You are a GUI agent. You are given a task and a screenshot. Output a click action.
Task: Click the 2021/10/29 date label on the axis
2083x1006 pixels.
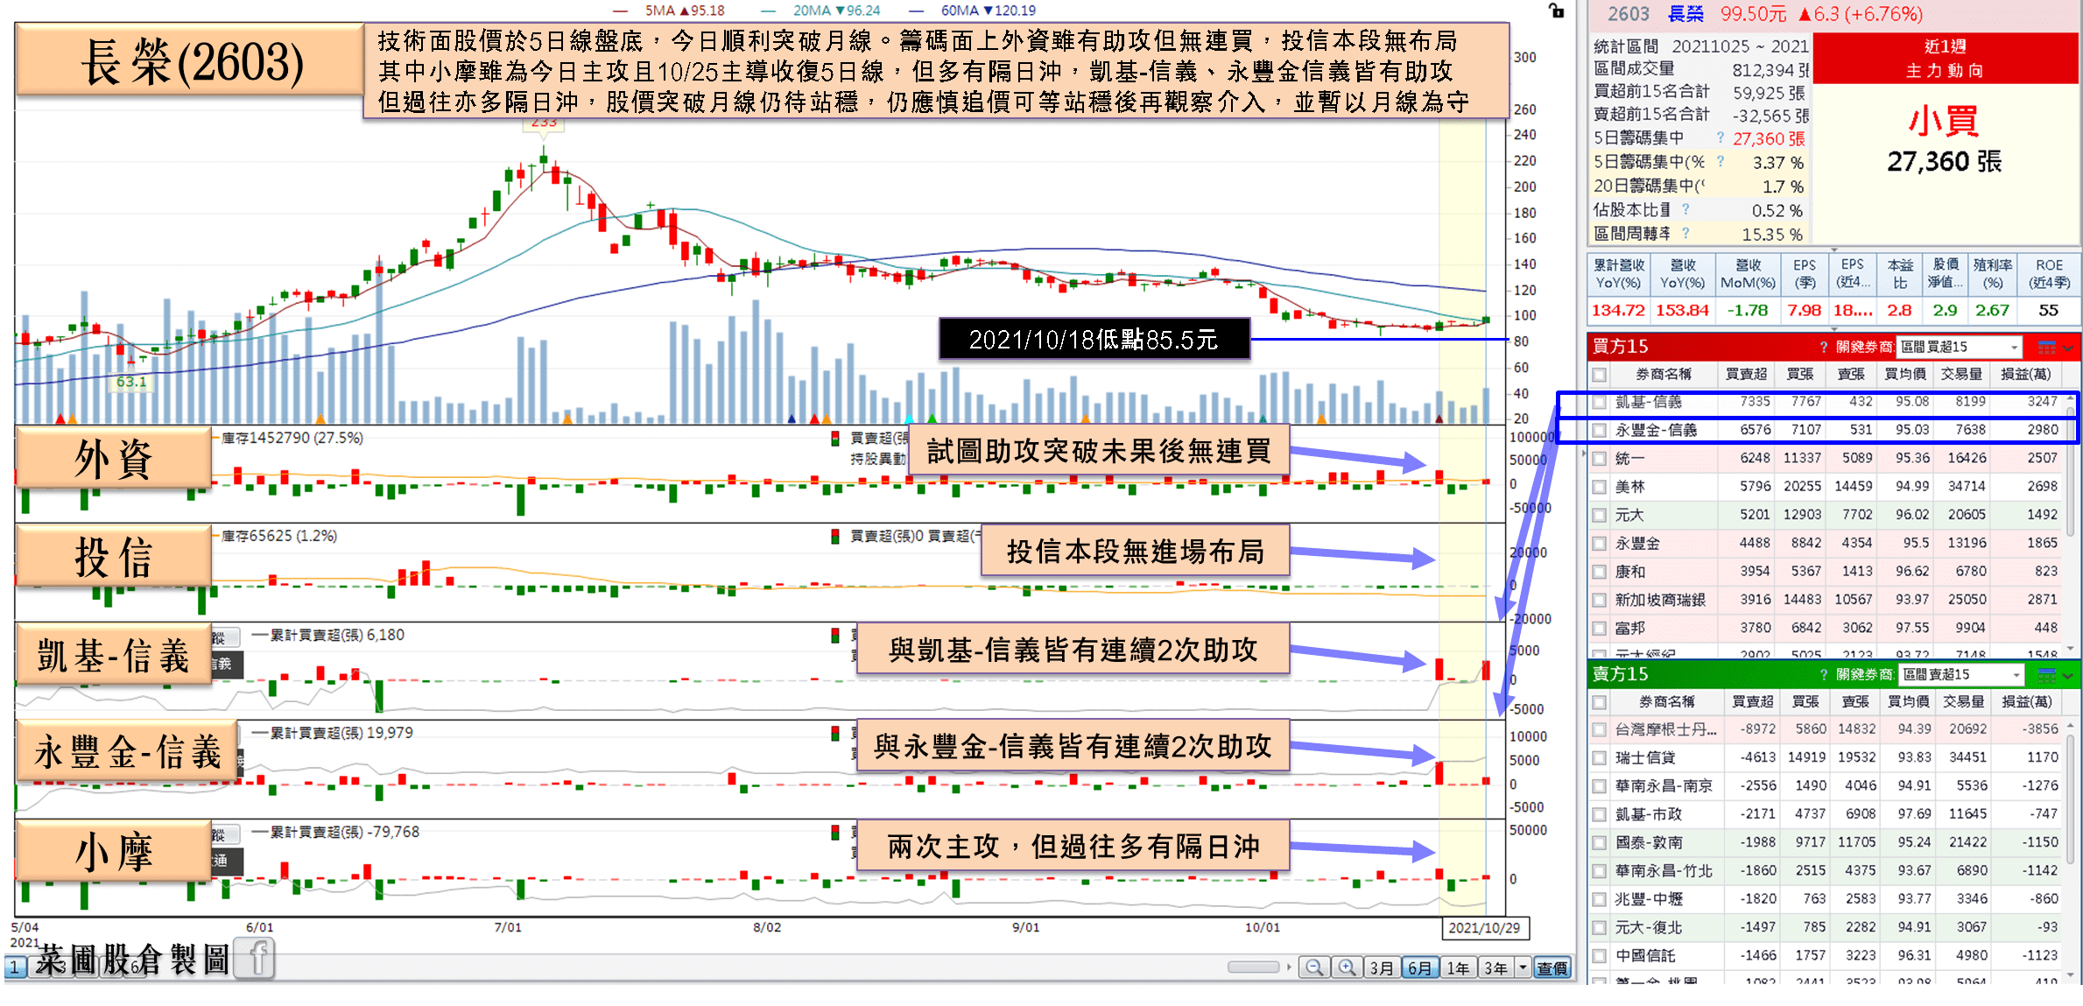pos(1484,928)
